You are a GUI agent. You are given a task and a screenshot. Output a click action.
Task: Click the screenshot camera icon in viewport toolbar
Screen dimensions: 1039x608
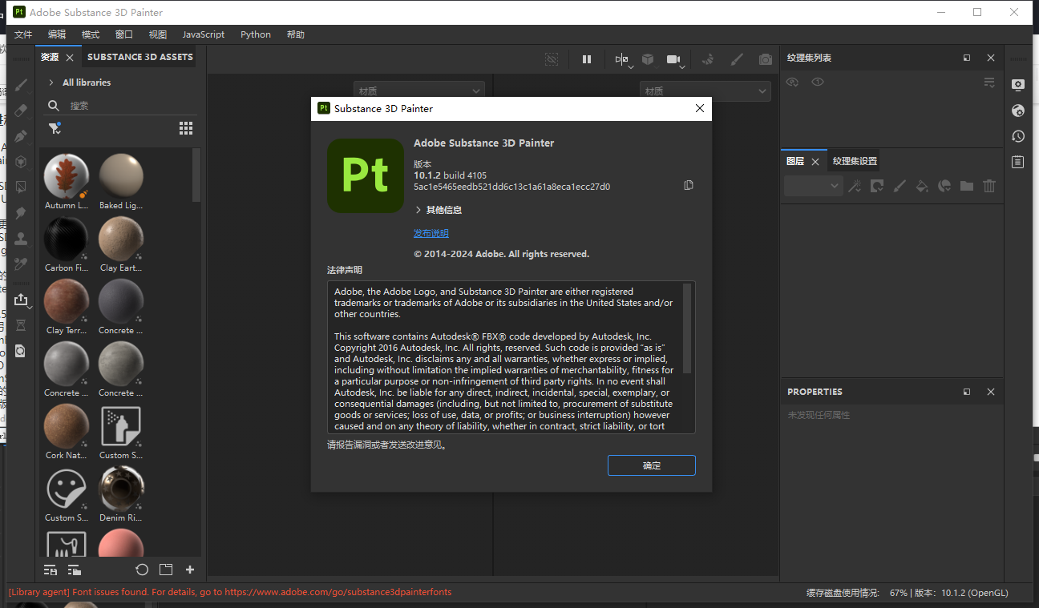coord(766,59)
